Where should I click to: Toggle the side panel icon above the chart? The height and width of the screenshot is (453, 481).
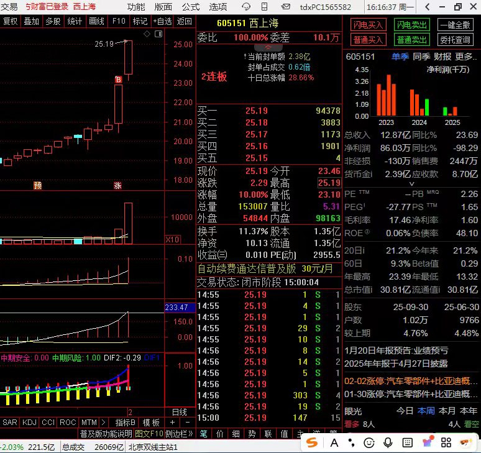[158, 34]
